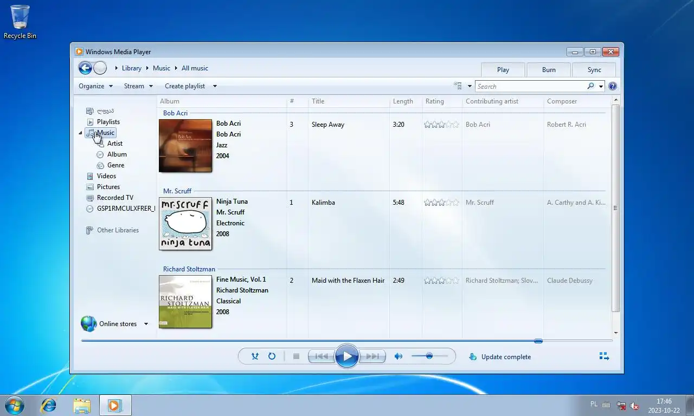
Task: Skip to the previous track
Action: [321, 356]
